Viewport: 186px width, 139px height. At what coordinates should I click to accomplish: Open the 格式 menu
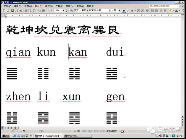pos(49,6)
